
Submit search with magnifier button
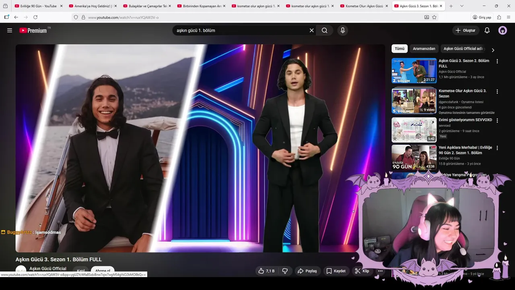pyautogui.click(x=324, y=30)
